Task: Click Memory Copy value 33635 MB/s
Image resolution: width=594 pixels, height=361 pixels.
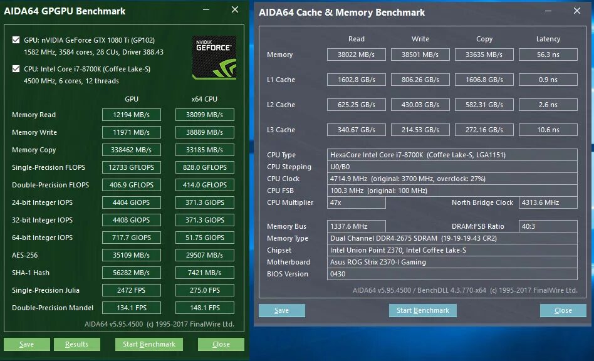Action: click(484, 55)
